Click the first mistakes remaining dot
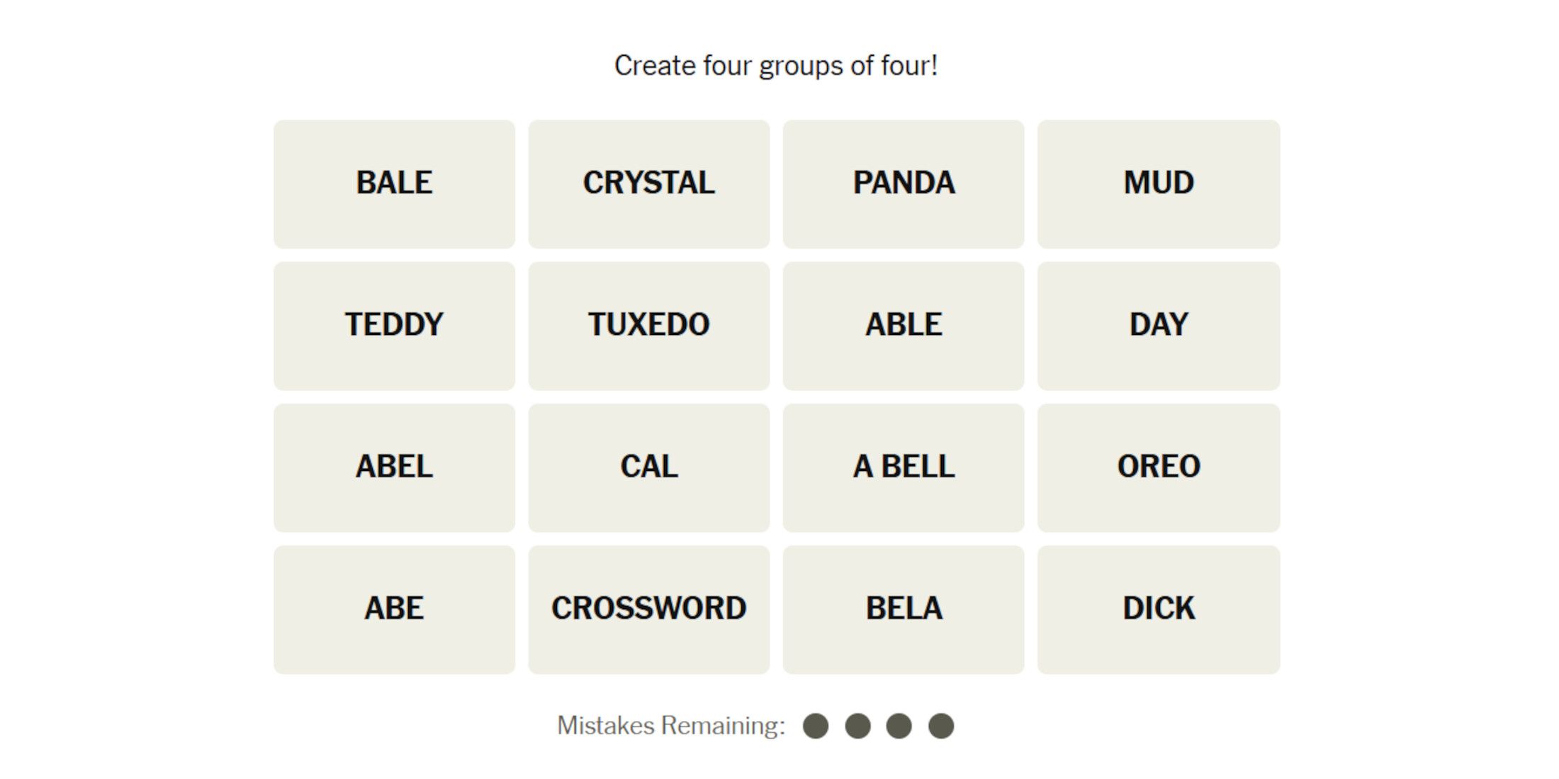1559x779 pixels. click(x=816, y=726)
